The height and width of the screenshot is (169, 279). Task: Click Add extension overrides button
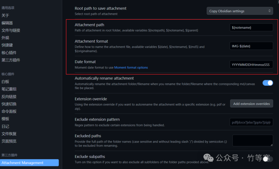pos(251,104)
